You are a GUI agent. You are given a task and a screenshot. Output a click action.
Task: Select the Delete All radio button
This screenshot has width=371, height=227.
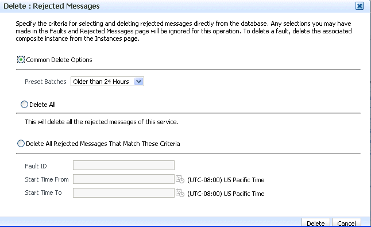[24, 105]
